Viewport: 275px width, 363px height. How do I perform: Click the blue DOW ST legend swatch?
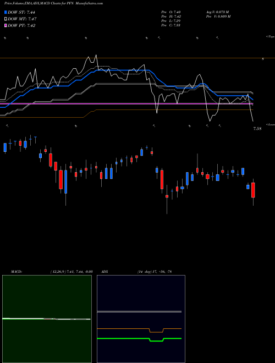(x=6, y=12)
